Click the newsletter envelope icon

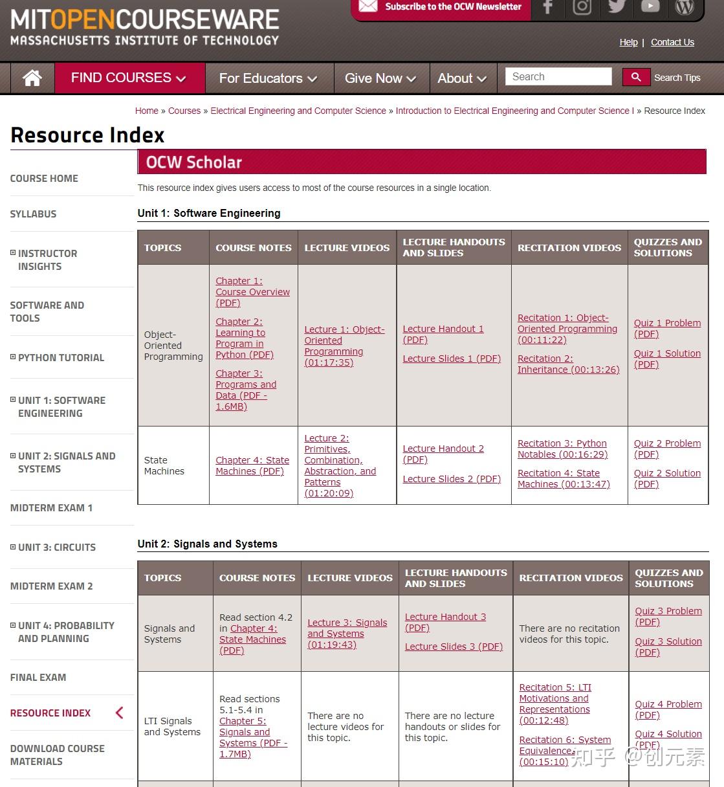[x=368, y=6]
